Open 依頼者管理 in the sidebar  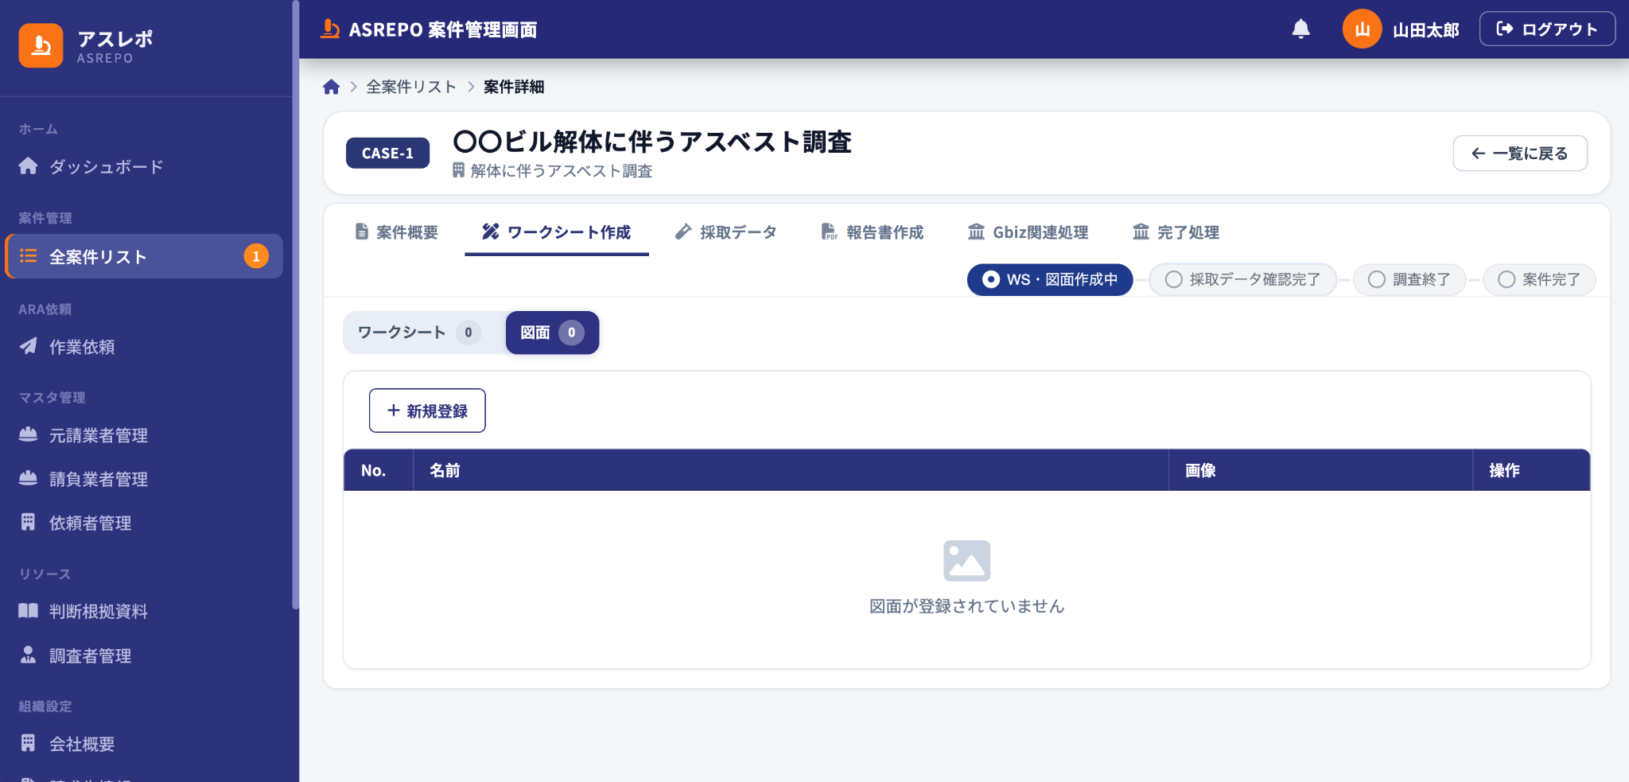click(143, 523)
